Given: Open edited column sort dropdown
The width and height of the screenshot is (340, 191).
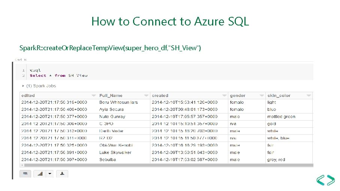Looking at the screenshot, I should pos(94,95).
